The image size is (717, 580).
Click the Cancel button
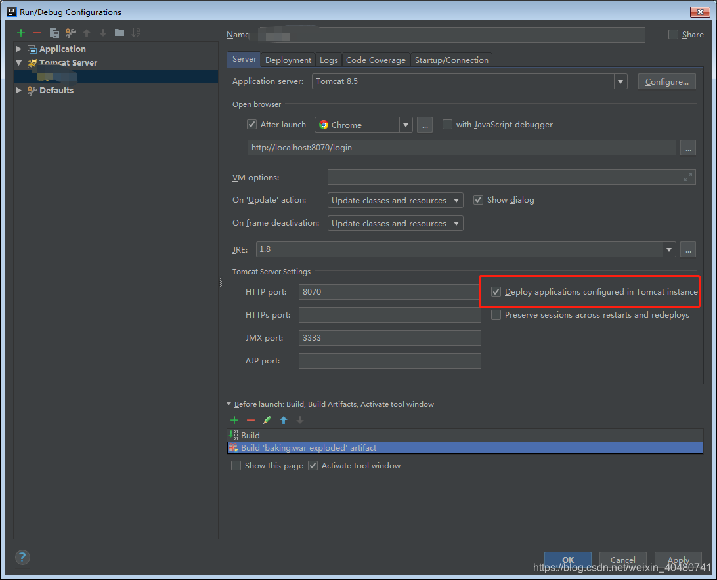tap(623, 560)
